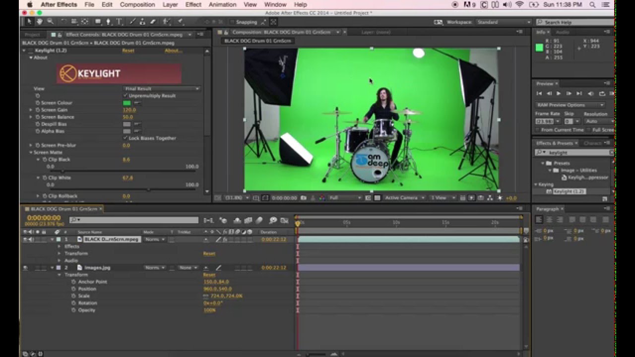Open the Screen Colour green swatch
Viewport: 635px width, 357px height.
click(127, 103)
